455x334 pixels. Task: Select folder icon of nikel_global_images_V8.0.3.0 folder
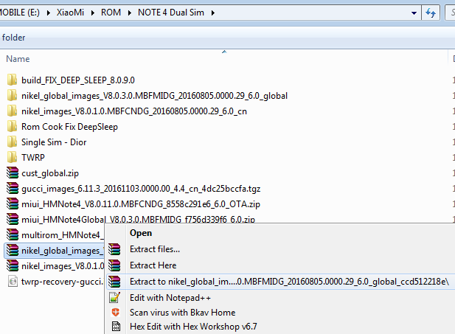tap(13, 95)
